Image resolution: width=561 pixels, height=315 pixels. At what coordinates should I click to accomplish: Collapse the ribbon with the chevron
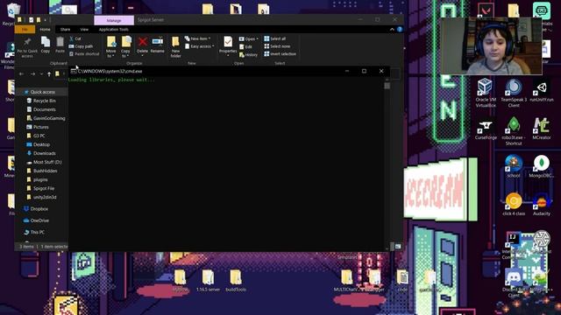(392, 29)
